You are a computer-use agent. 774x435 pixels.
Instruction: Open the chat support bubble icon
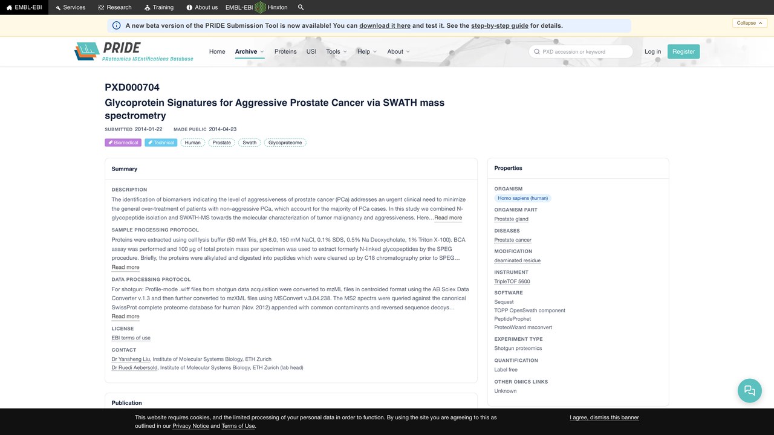[x=750, y=390]
